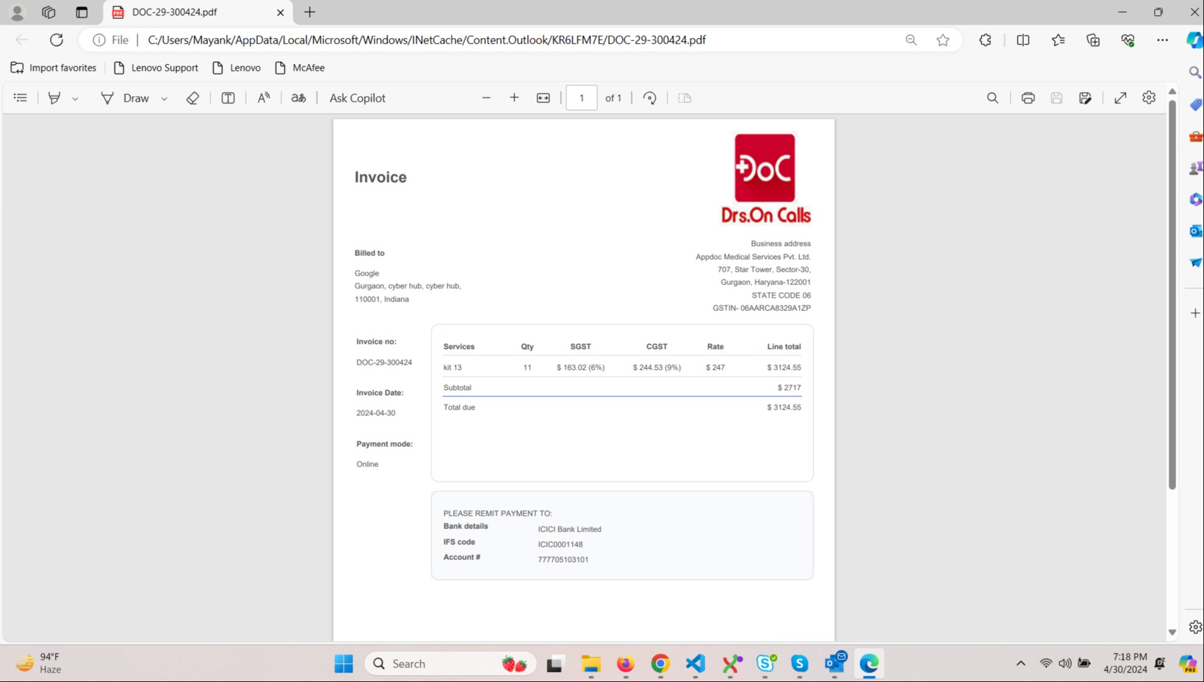Print the PDF document
1204x682 pixels.
pyautogui.click(x=1028, y=98)
